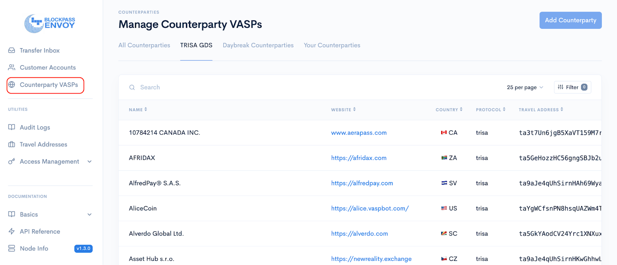The width and height of the screenshot is (617, 265).
Task: Open Transfer Inbox from sidebar
Action: coord(39,50)
